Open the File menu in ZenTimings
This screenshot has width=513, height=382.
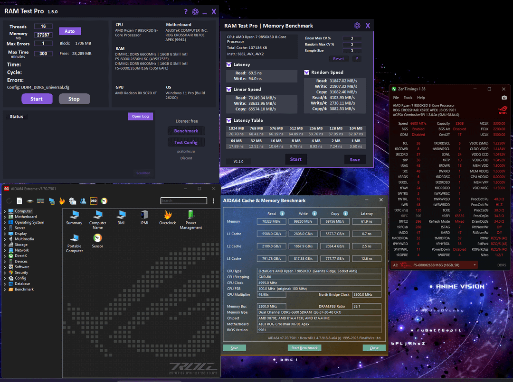click(396, 98)
